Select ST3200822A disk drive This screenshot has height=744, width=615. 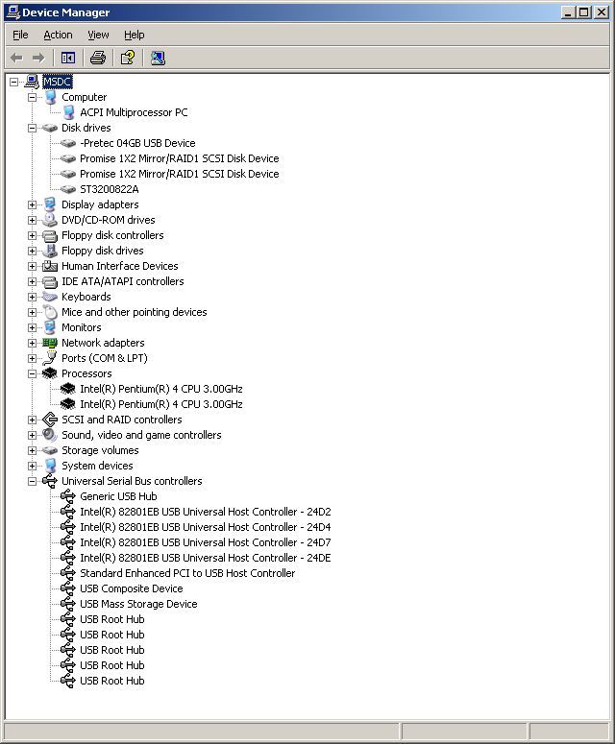coord(110,189)
